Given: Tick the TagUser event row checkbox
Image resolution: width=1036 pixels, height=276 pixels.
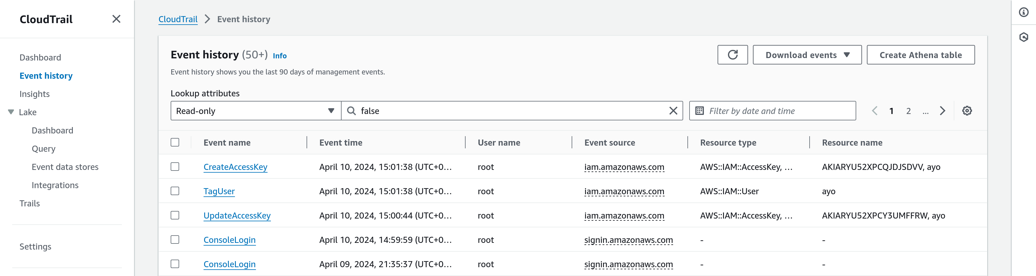Looking at the screenshot, I should tap(175, 191).
